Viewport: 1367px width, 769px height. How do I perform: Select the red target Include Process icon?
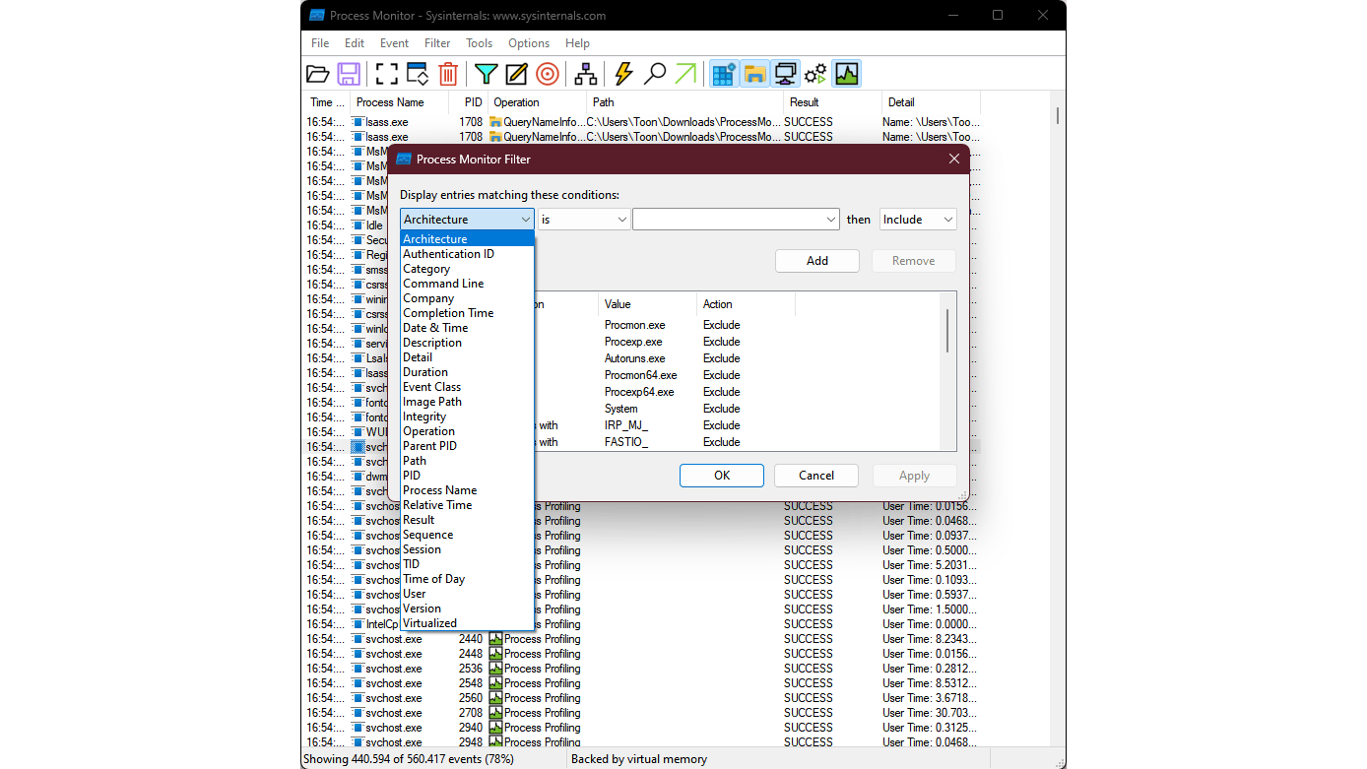click(548, 74)
